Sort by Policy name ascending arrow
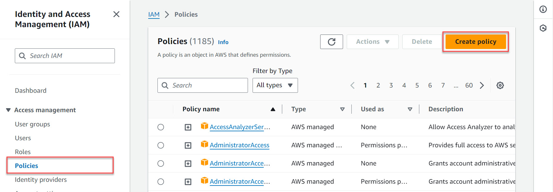Viewport: 553px width, 192px height. [273, 109]
